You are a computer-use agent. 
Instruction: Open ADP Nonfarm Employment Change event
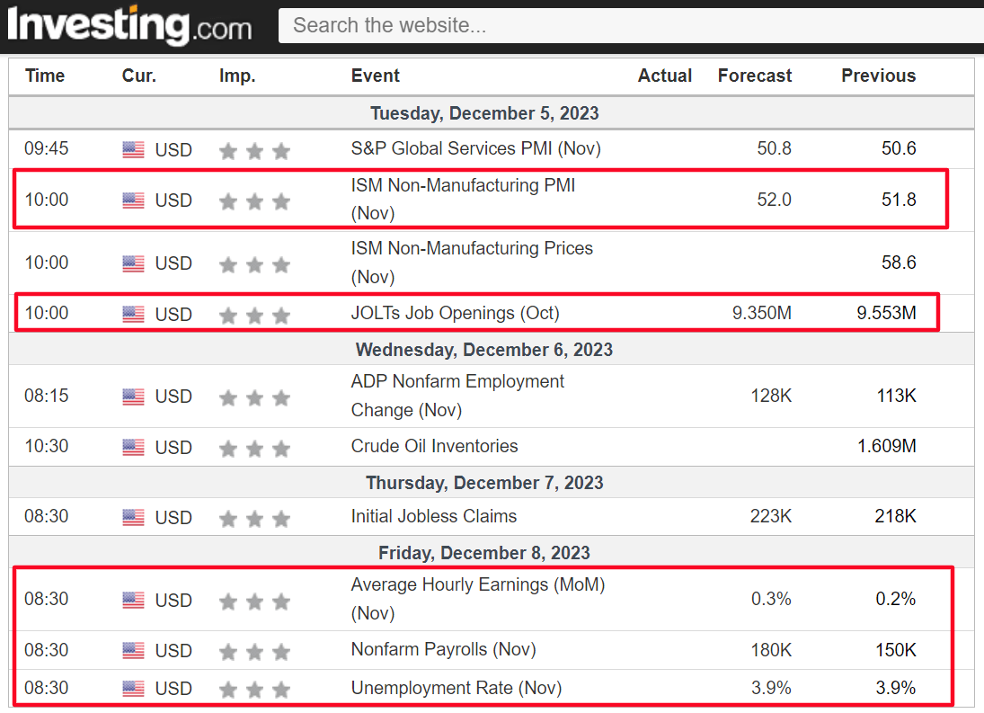[x=457, y=396]
